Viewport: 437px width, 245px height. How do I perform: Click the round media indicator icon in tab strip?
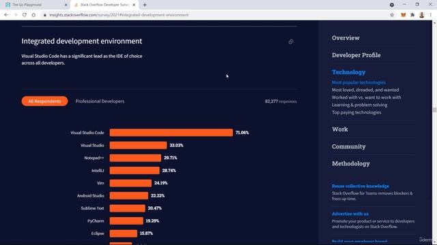point(392,5)
